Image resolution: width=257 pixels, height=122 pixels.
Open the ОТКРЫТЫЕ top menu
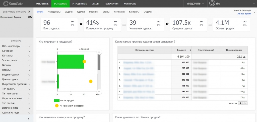(x=42, y=4)
